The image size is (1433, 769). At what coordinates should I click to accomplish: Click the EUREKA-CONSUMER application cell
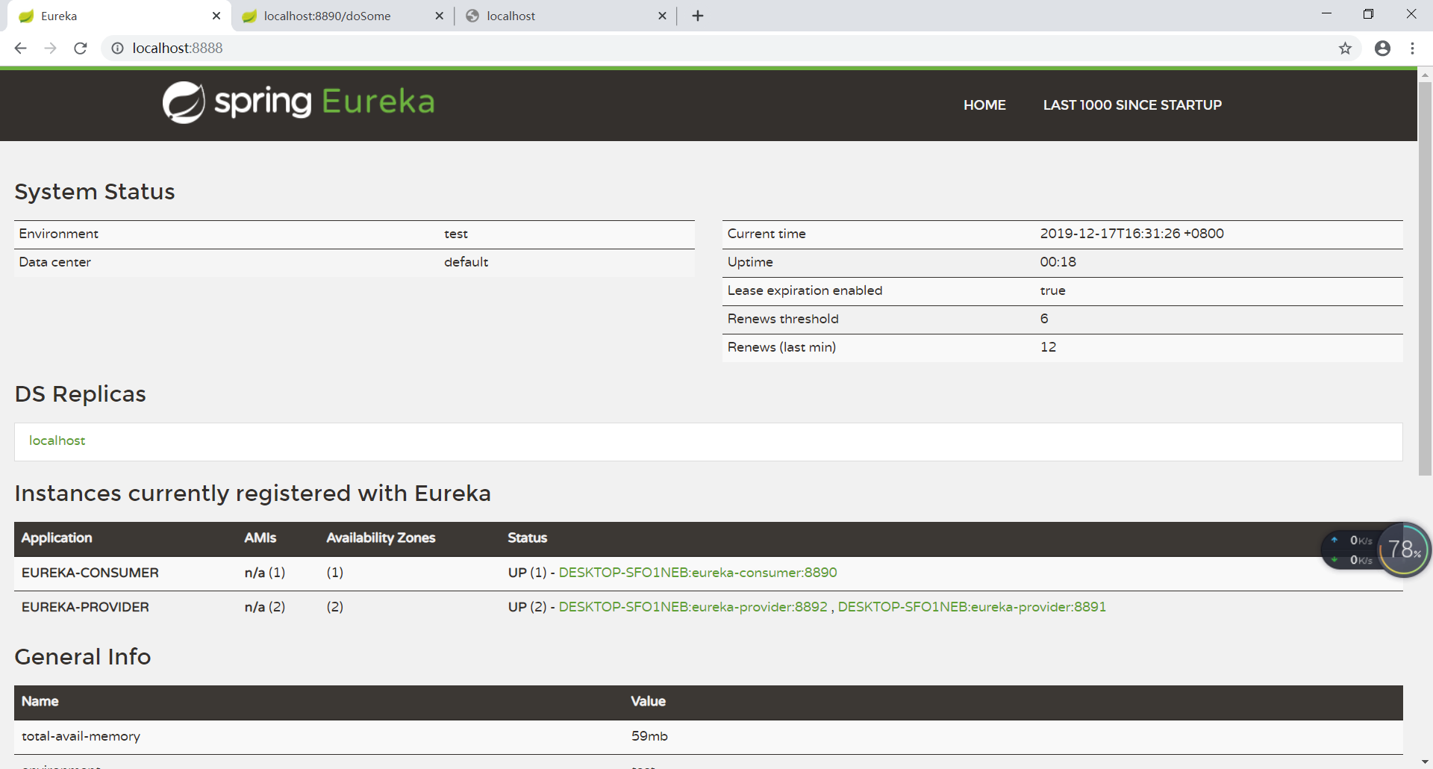90,573
